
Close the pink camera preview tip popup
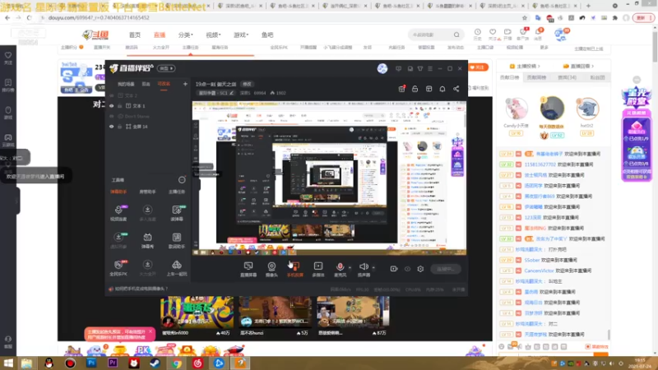151,331
